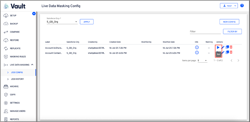Expand the TEST user menu
The height and width of the screenshot is (122, 250).
(229, 5)
